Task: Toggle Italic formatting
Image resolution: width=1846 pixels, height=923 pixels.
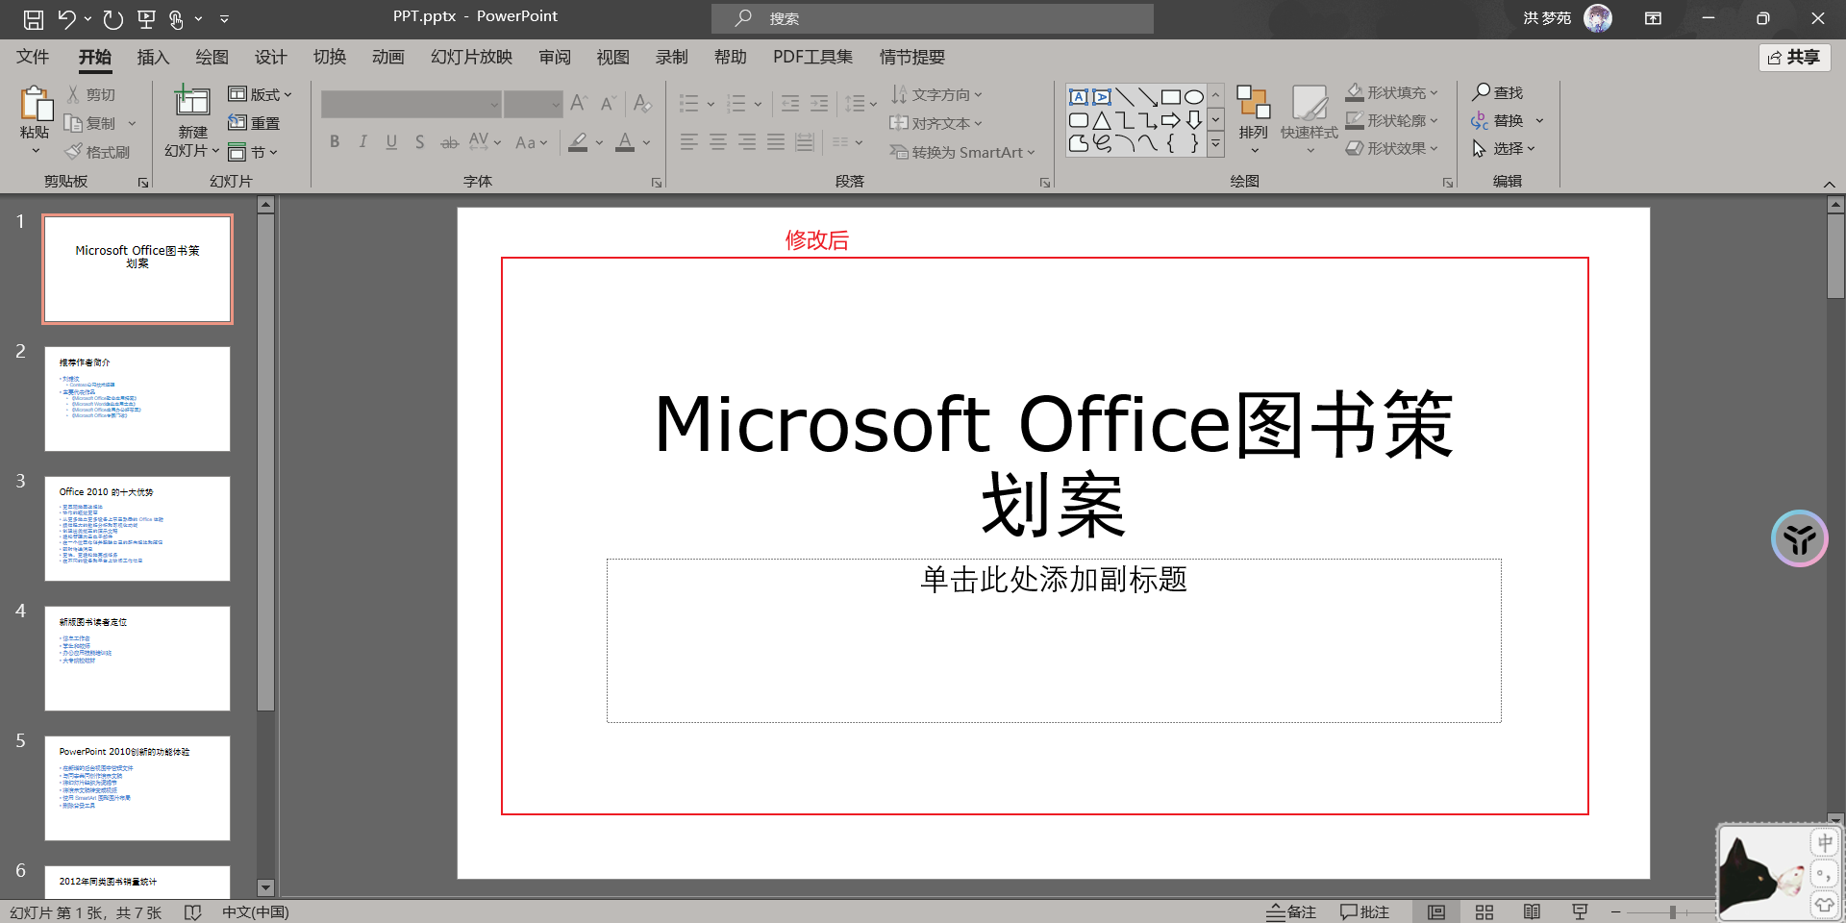Action: [x=362, y=142]
